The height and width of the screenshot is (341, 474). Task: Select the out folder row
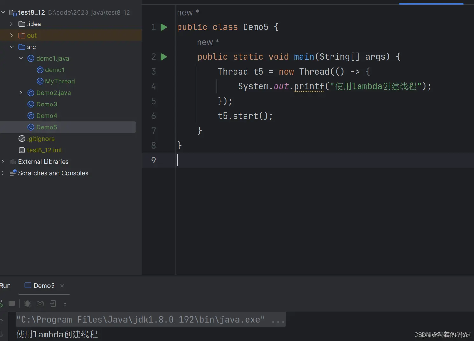pyautogui.click(x=71, y=35)
